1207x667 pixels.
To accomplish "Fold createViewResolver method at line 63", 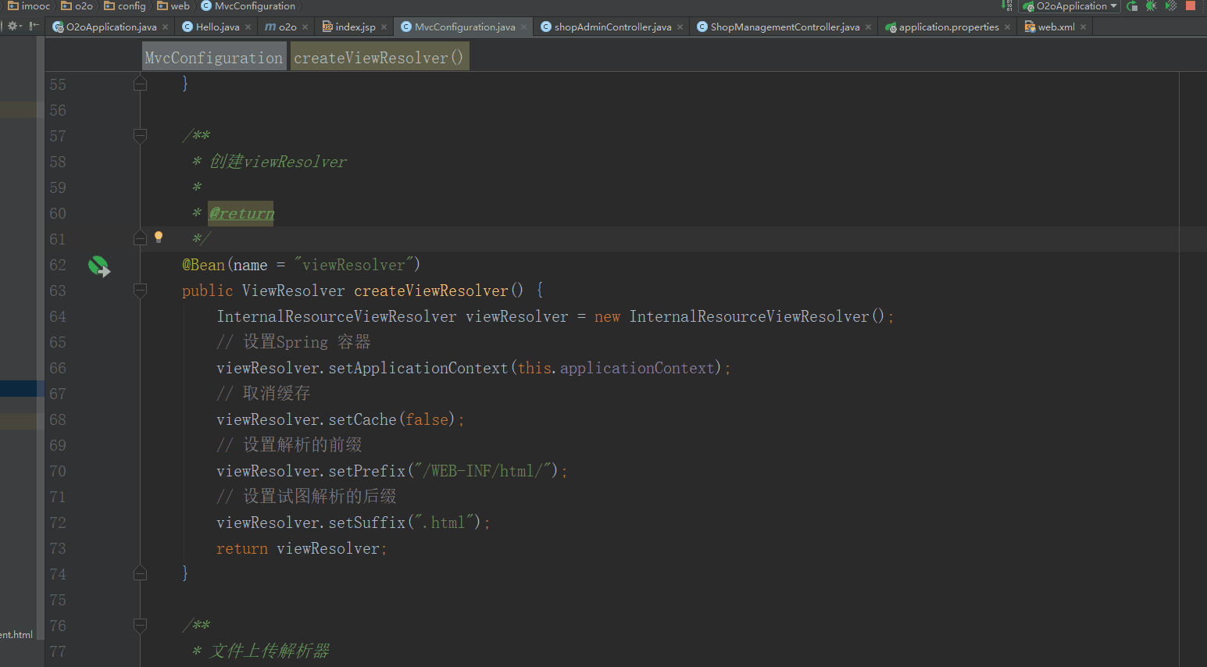I will tap(141, 291).
